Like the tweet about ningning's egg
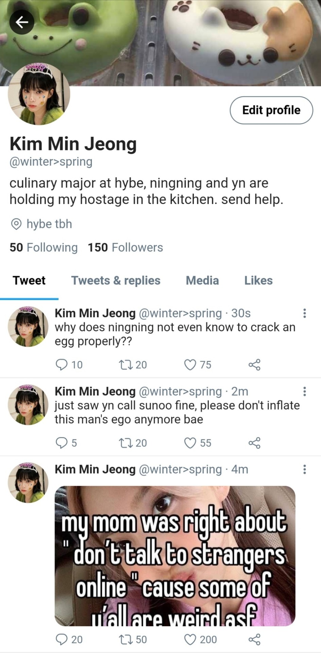The height and width of the screenshot is (653, 321). click(190, 365)
